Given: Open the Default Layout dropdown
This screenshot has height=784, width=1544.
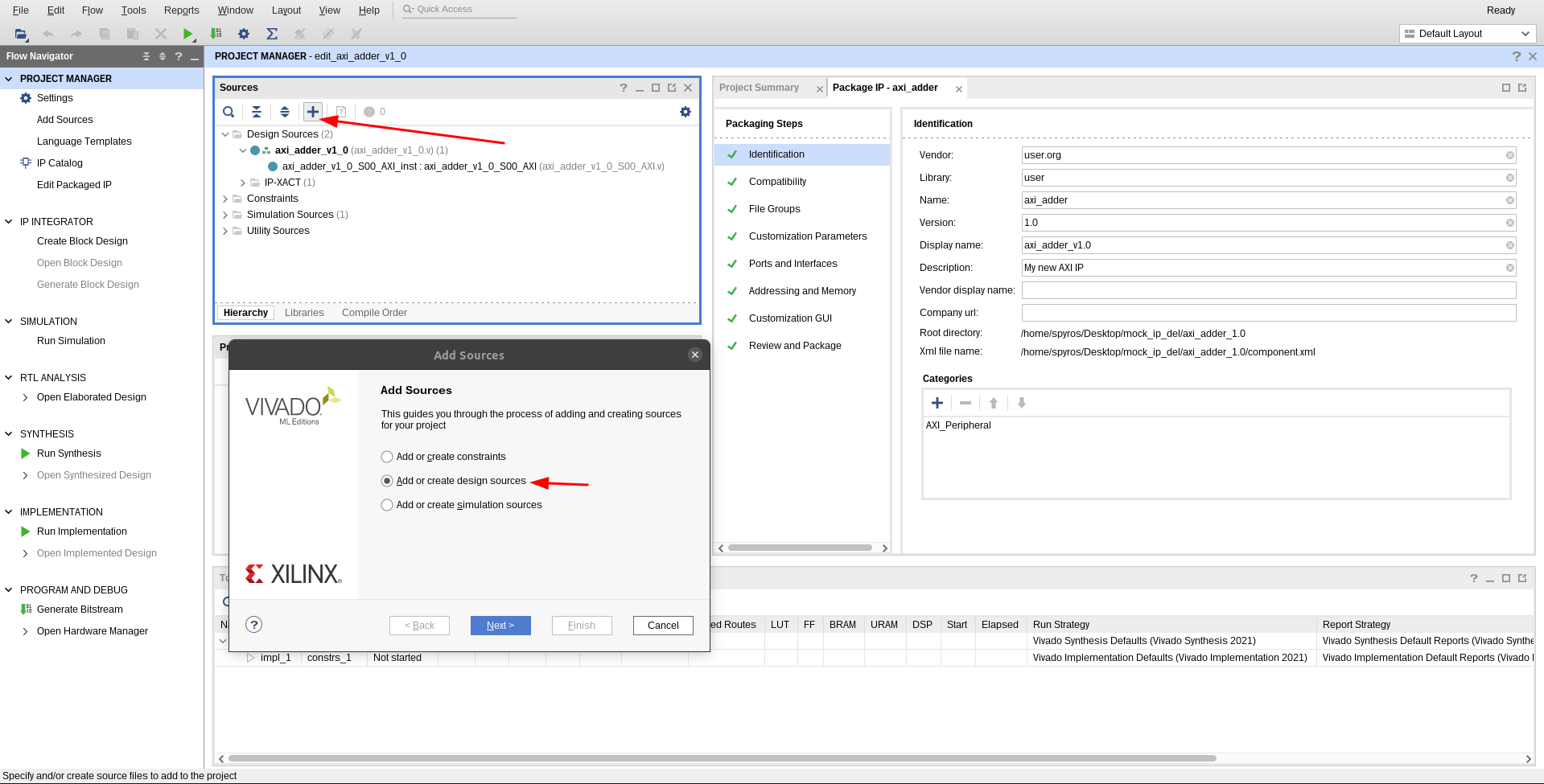Looking at the screenshot, I should (x=1467, y=34).
